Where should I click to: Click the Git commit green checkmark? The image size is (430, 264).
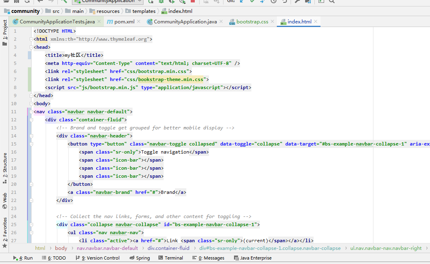tap(252, 1)
